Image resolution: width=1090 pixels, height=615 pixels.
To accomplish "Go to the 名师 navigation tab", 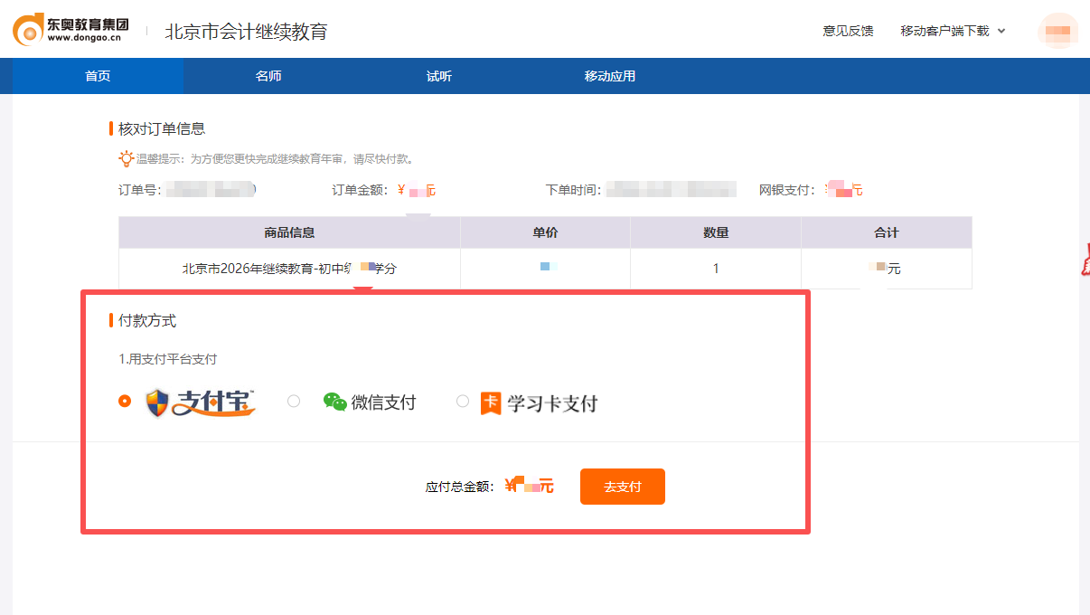I will 268,76.
